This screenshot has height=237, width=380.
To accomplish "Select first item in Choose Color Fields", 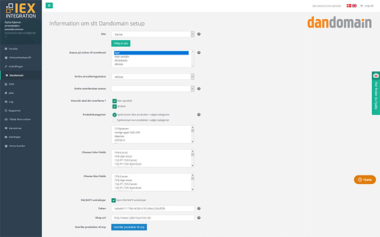I will [121, 153].
